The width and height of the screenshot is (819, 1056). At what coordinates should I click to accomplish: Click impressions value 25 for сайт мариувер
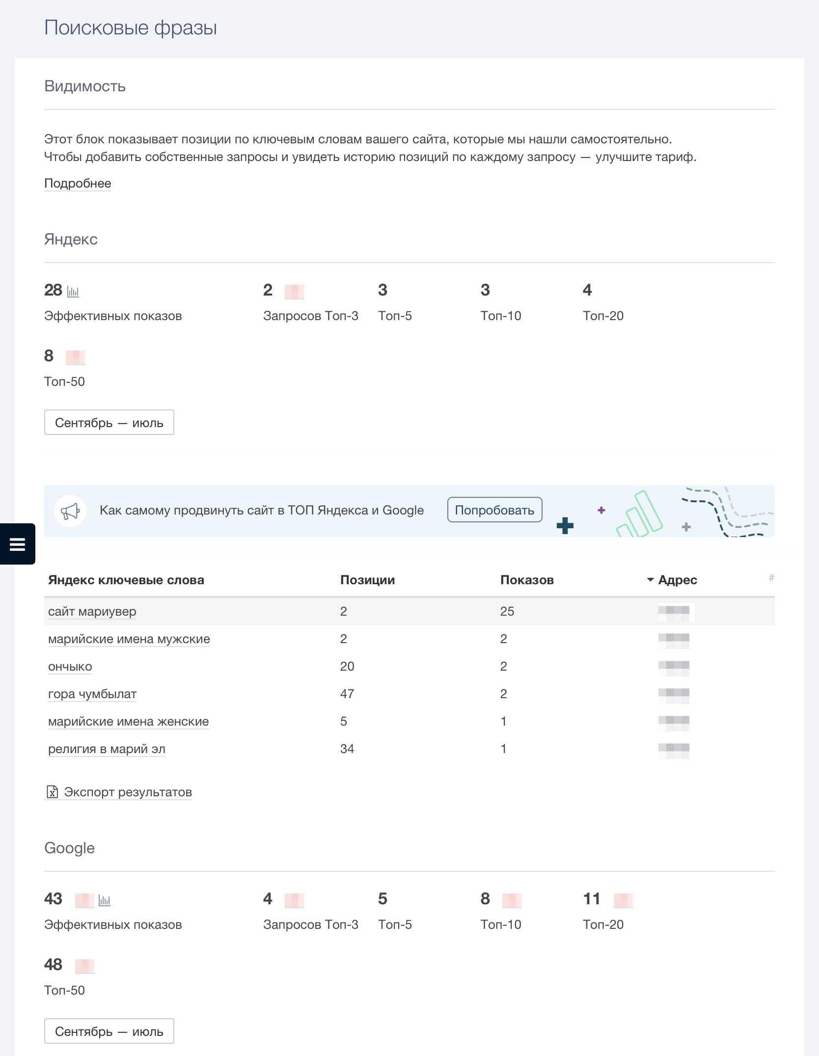(507, 611)
